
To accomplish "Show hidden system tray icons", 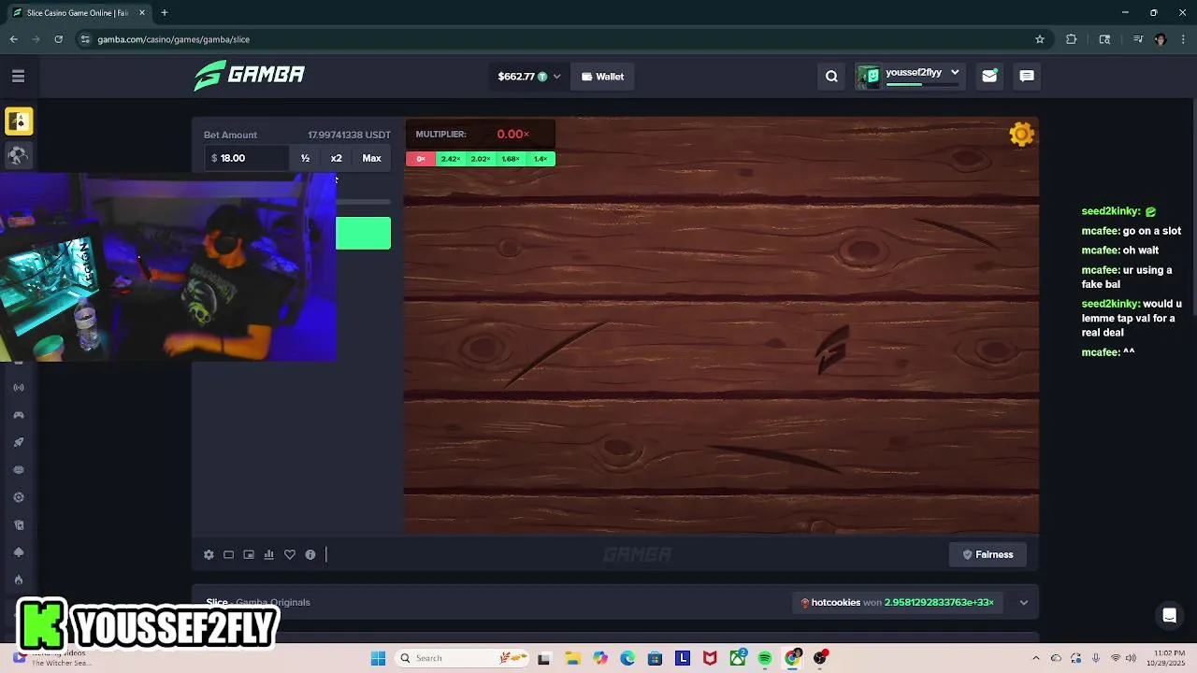I will tap(1035, 658).
